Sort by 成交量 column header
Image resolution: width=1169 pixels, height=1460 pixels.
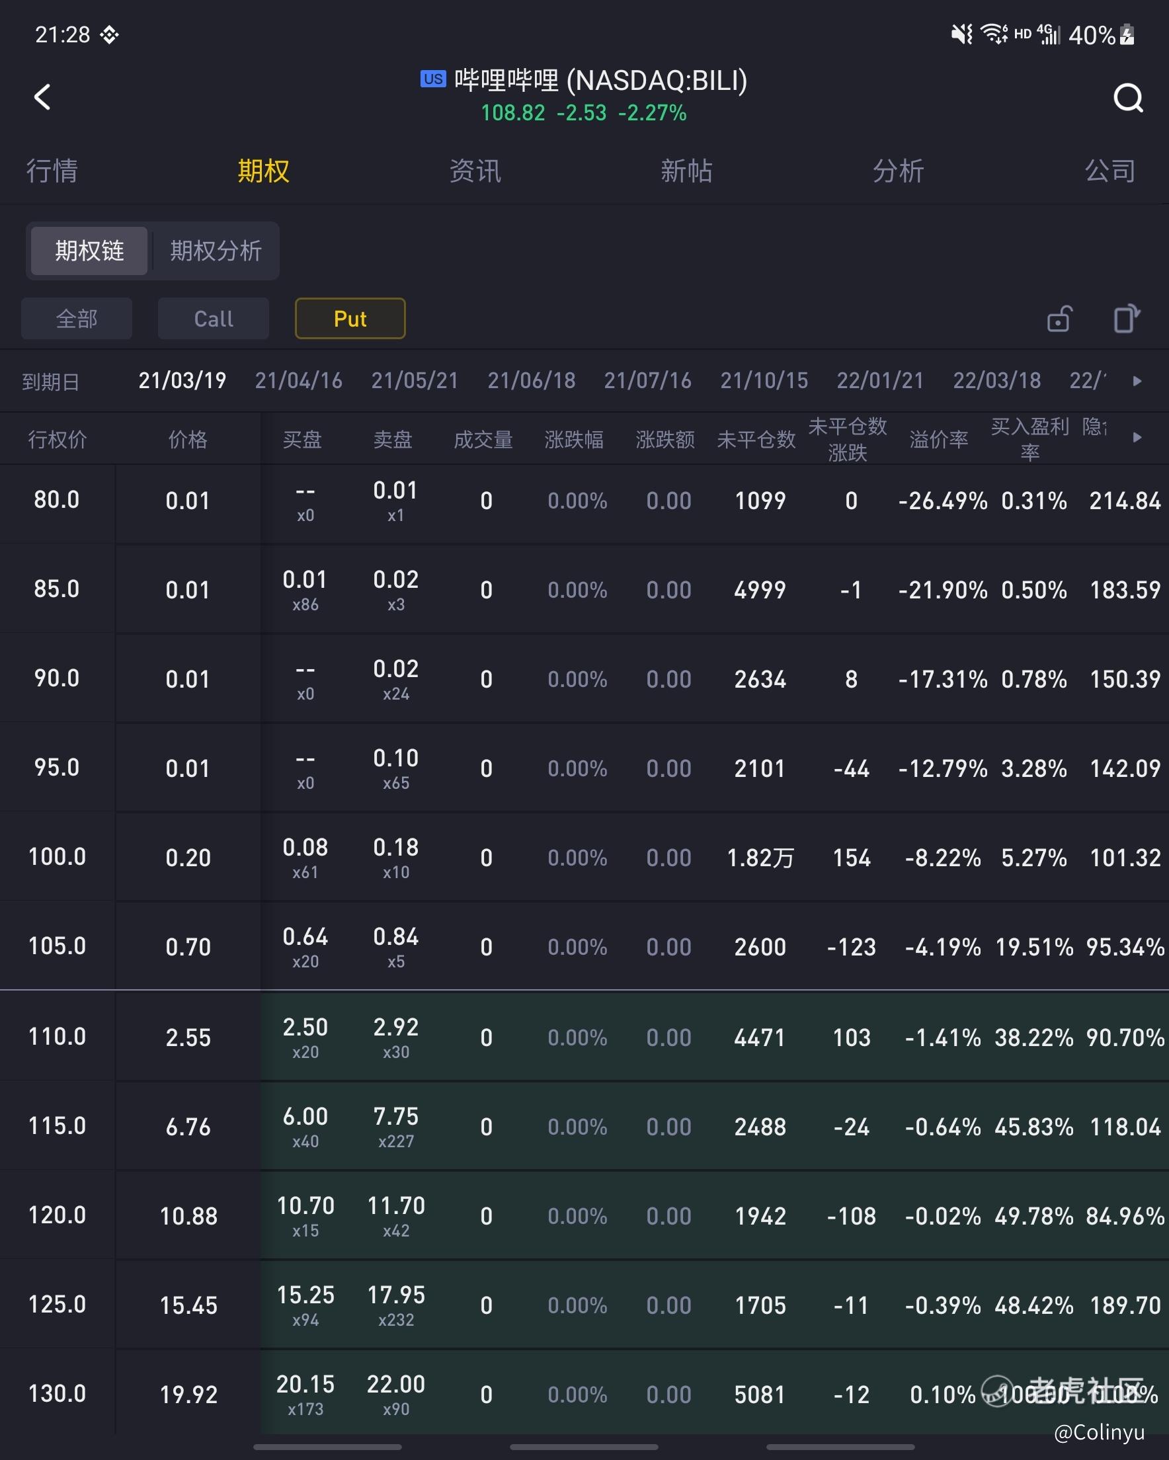[x=483, y=440]
